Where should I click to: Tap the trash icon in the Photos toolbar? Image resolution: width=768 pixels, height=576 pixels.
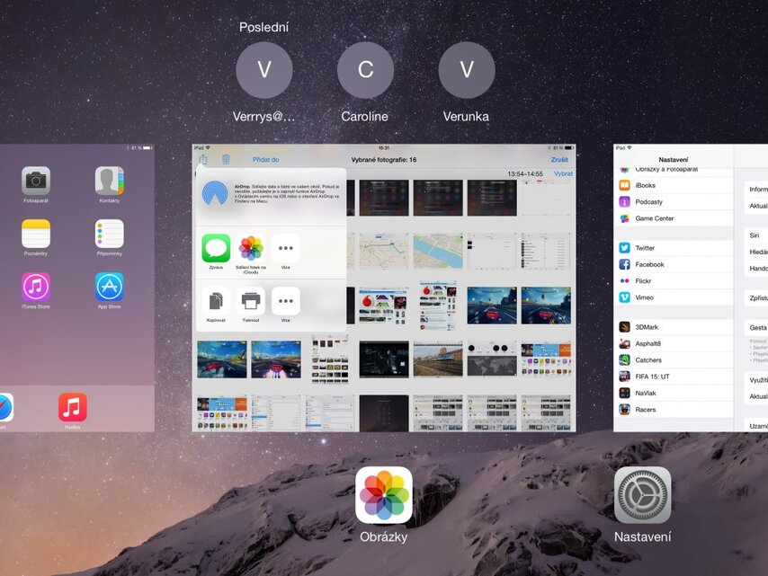pyautogui.click(x=226, y=159)
